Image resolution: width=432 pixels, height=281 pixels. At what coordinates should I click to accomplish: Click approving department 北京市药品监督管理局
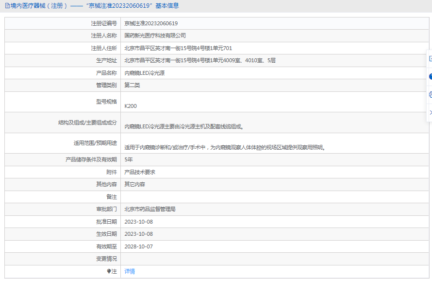(150, 209)
